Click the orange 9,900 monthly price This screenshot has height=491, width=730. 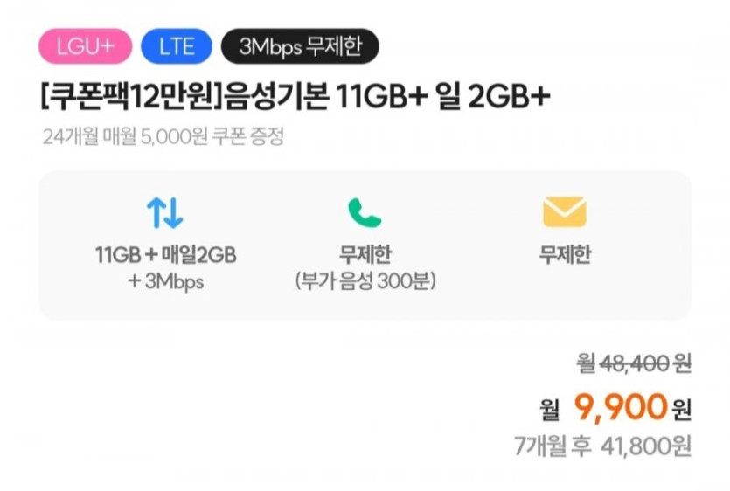621,407
